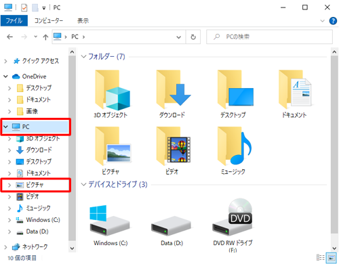Image resolution: width=339 pixels, height=264 pixels.
Task: Switch to details view icon in status bar
Action: click(321, 257)
